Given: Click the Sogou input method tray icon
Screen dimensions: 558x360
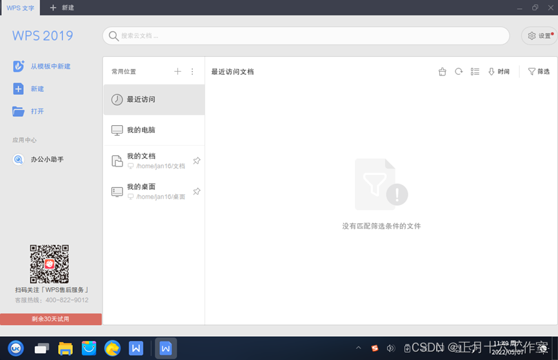Looking at the screenshot, I should pos(375,348).
